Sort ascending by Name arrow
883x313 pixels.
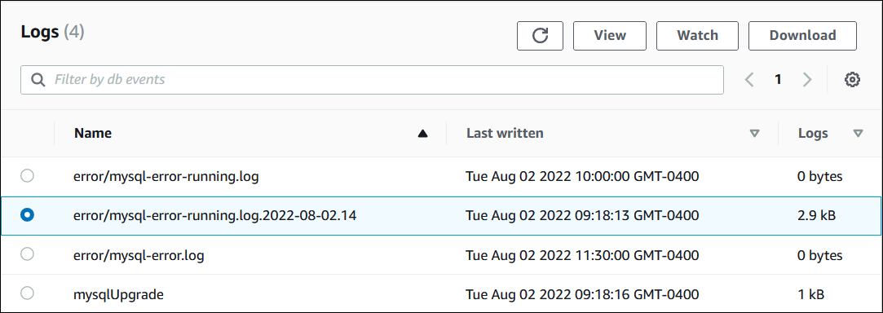coord(423,134)
